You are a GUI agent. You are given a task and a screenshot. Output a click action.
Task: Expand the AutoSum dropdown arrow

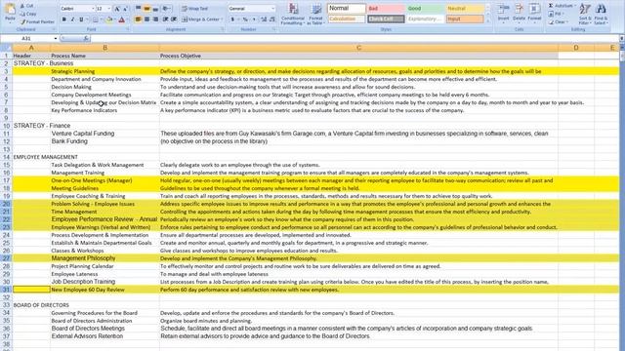(x=574, y=6)
